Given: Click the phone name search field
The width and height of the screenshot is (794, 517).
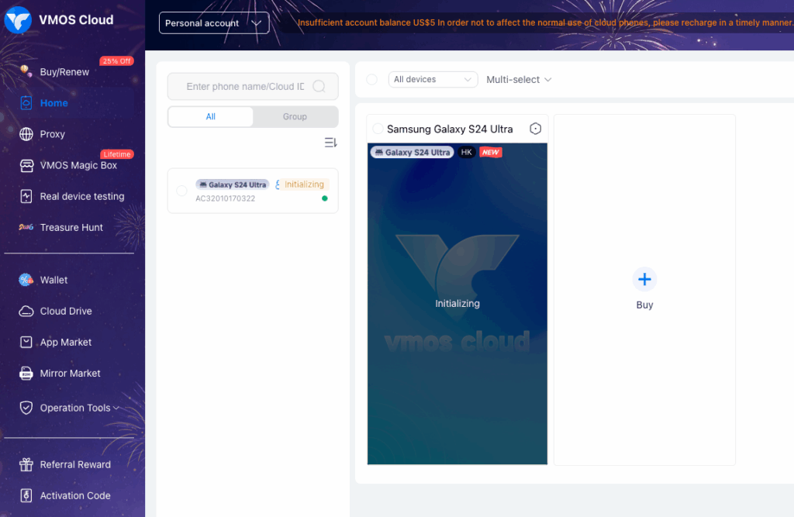Looking at the screenshot, I should tap(244, 86).
